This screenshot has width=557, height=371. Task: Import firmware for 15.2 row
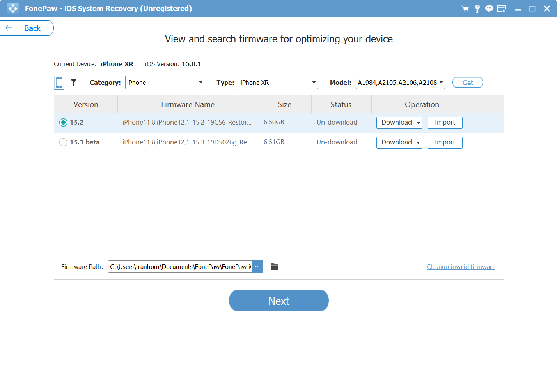click(x=445, y=123)
